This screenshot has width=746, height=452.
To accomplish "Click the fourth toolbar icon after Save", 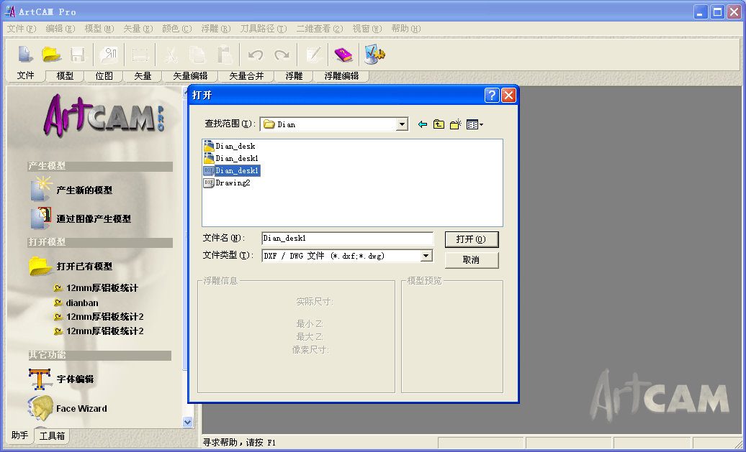I will (x=109, y=55).
